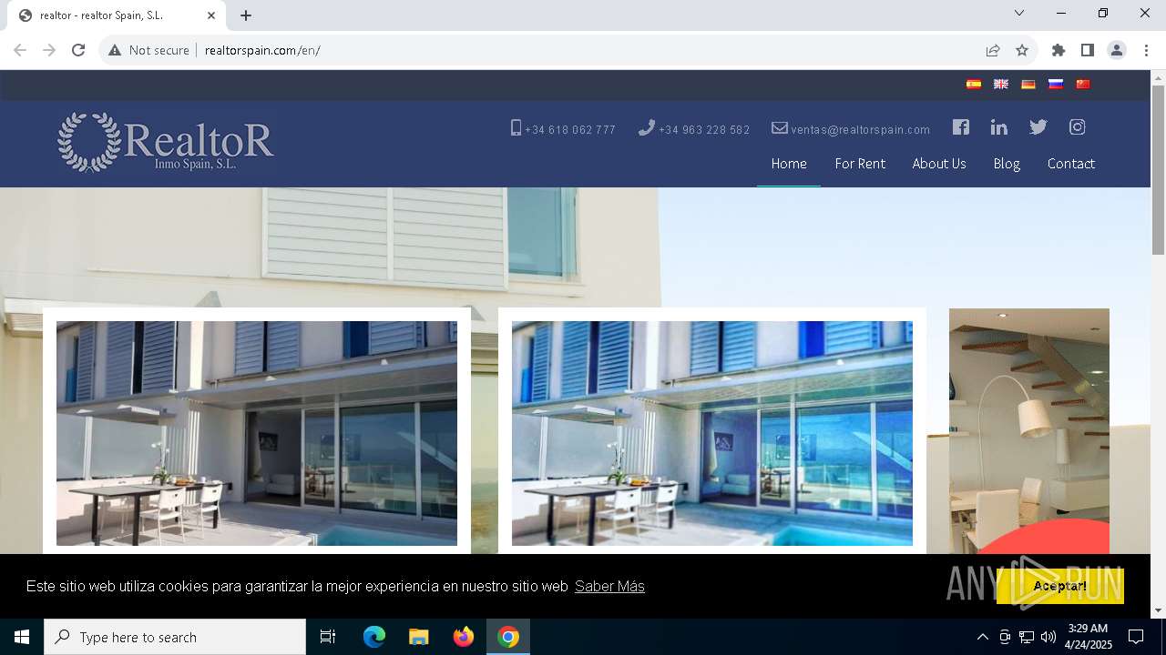Go to the Home menu item
Image resolution: width=1166 pixels, height=655 pixels.
pyautogui.click(x=789, y=164)
